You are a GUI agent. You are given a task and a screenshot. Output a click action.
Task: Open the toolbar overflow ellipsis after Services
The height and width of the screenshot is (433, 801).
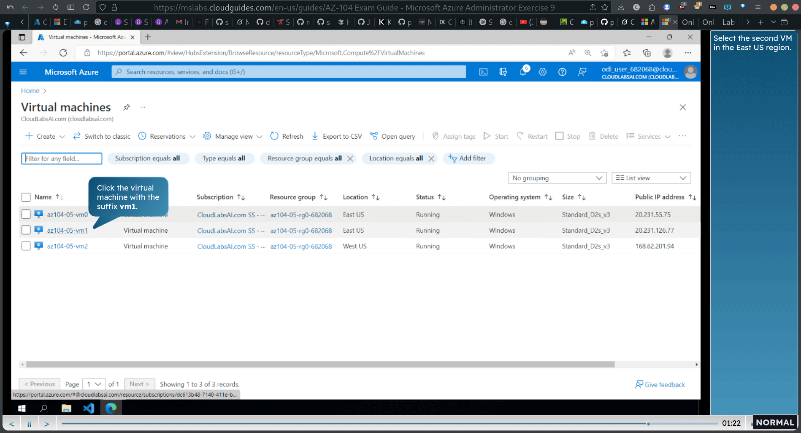point(682,136)
